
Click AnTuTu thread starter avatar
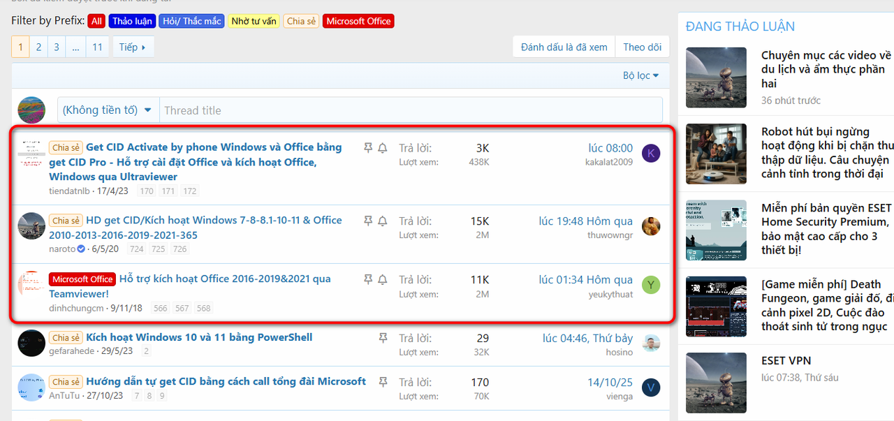click(31, 387)
